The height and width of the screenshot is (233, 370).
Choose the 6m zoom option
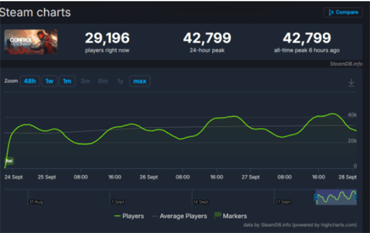pyautogui.click(x=103, y=81)
